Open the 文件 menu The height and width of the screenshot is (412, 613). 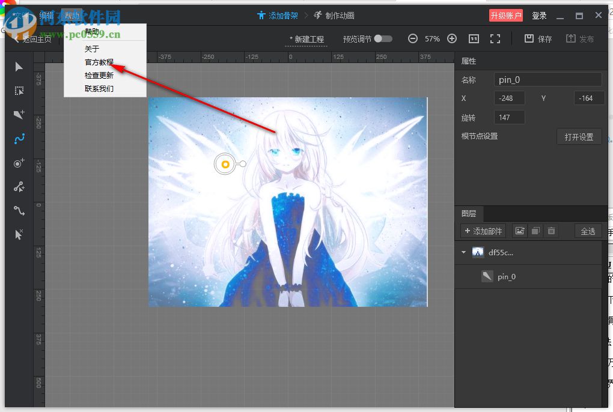tap(21, 15)
